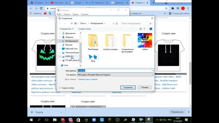Expand the Музыка tree node
Viewport: 219px width, 123px height.
60,45
